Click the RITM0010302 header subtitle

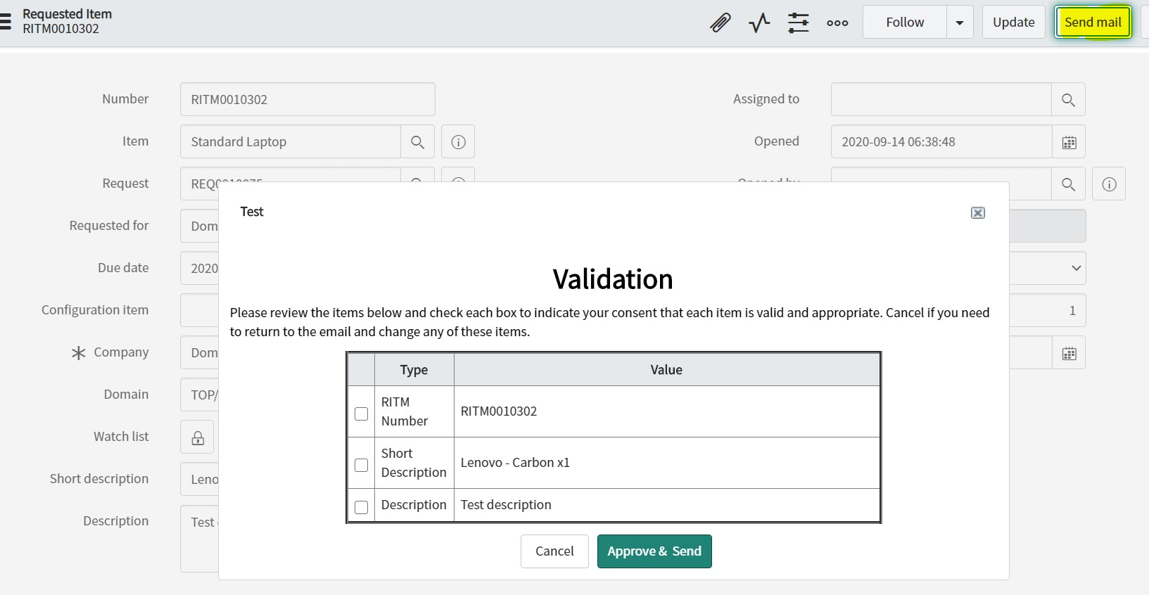pos(61,29)
